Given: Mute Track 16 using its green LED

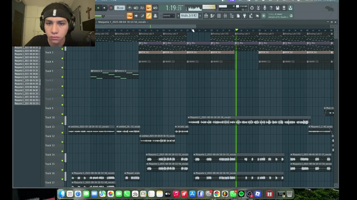Looking at the screenshot, I should click(x=62, y=179).
